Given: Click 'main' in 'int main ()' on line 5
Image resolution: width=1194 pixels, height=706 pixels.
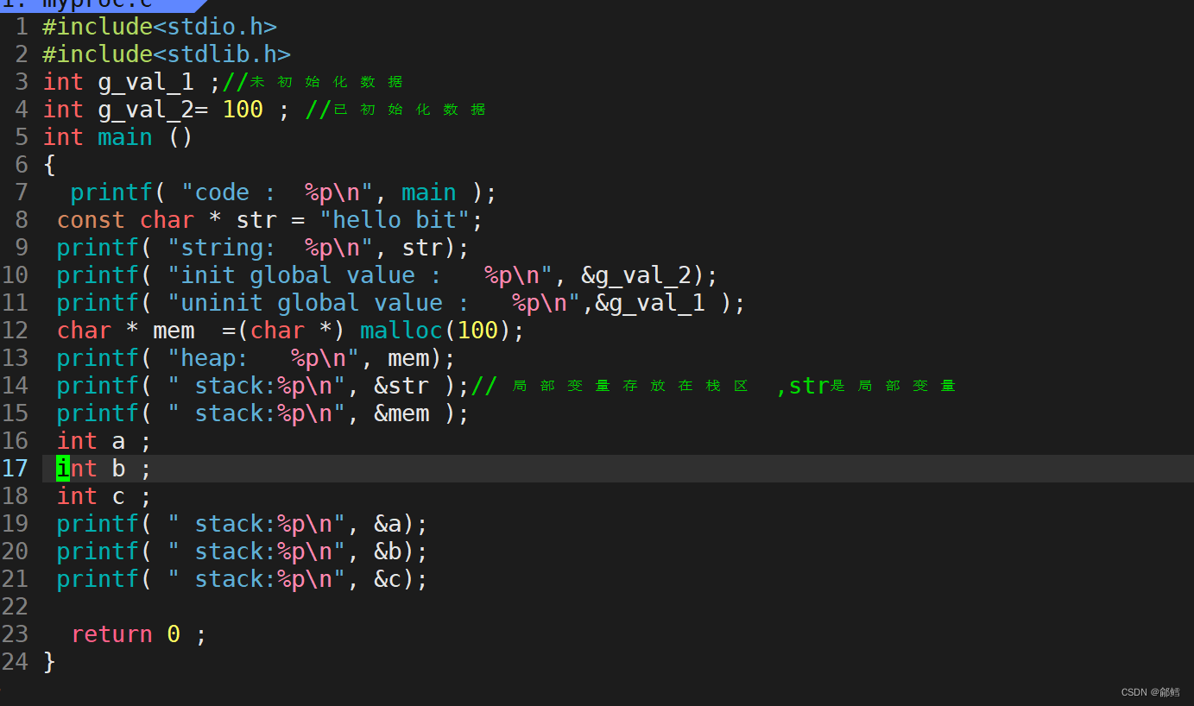Looking at the screenshot, I should click(x=125, y=136).
